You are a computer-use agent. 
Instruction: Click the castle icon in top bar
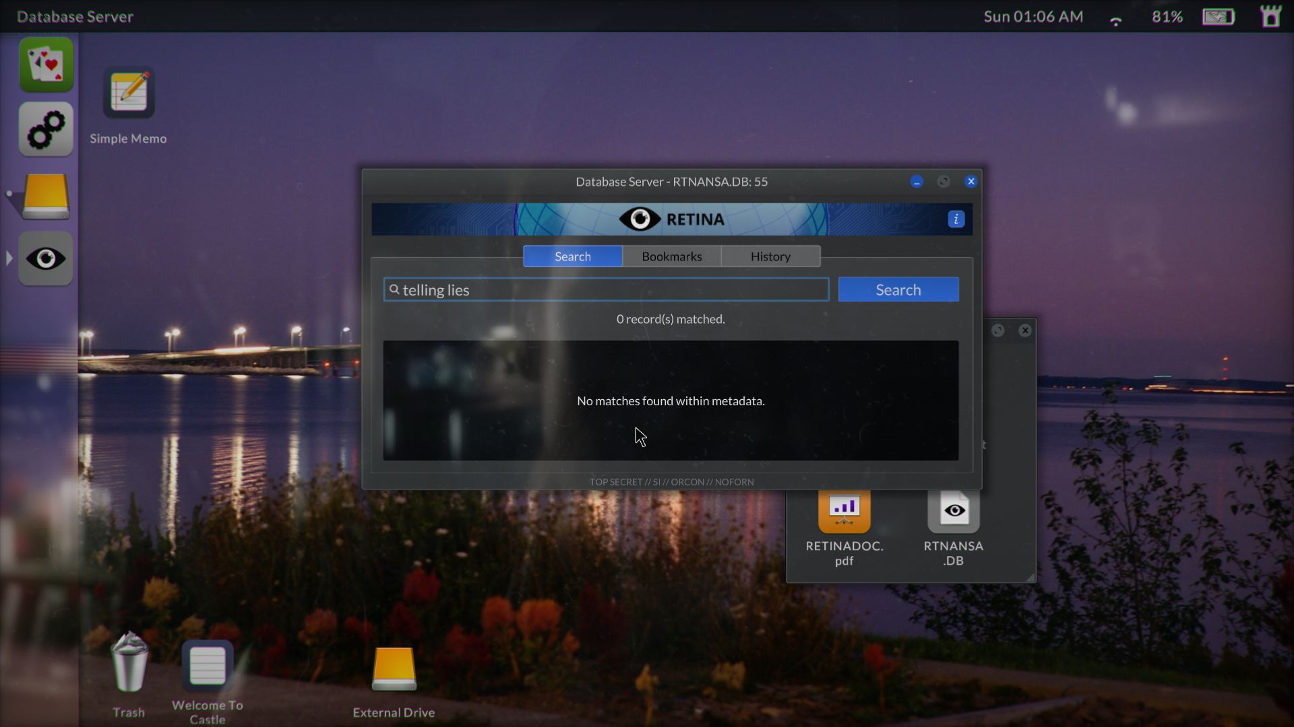tap(1270, 16)
